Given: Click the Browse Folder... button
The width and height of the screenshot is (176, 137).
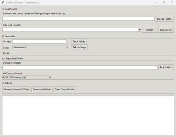Looking at the screenshot, I should pos(165,19).
